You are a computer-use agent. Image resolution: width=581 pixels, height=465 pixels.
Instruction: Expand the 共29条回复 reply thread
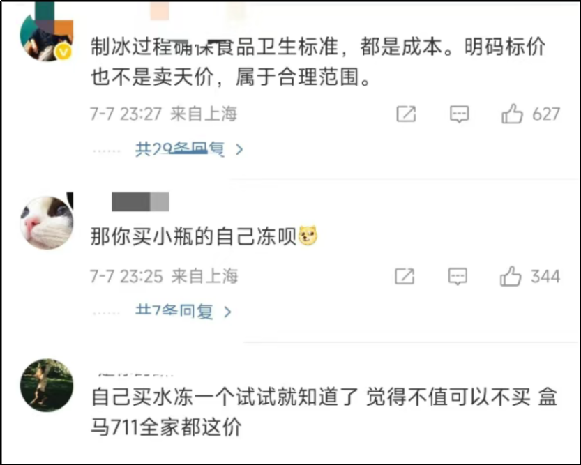[188, 149]
